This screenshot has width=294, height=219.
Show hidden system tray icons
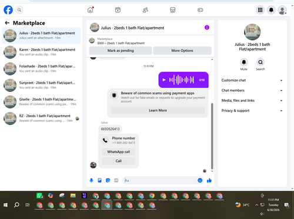256,205
